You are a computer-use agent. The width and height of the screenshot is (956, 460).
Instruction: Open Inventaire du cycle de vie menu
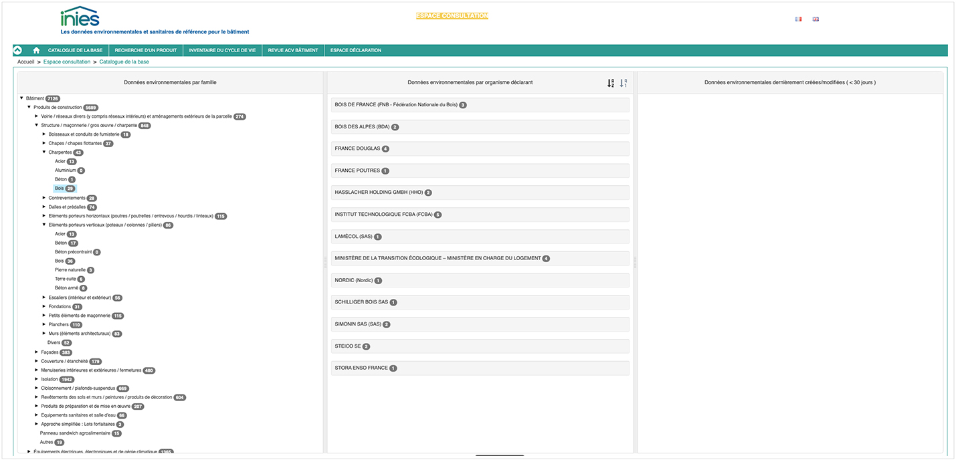coord(222,50)
